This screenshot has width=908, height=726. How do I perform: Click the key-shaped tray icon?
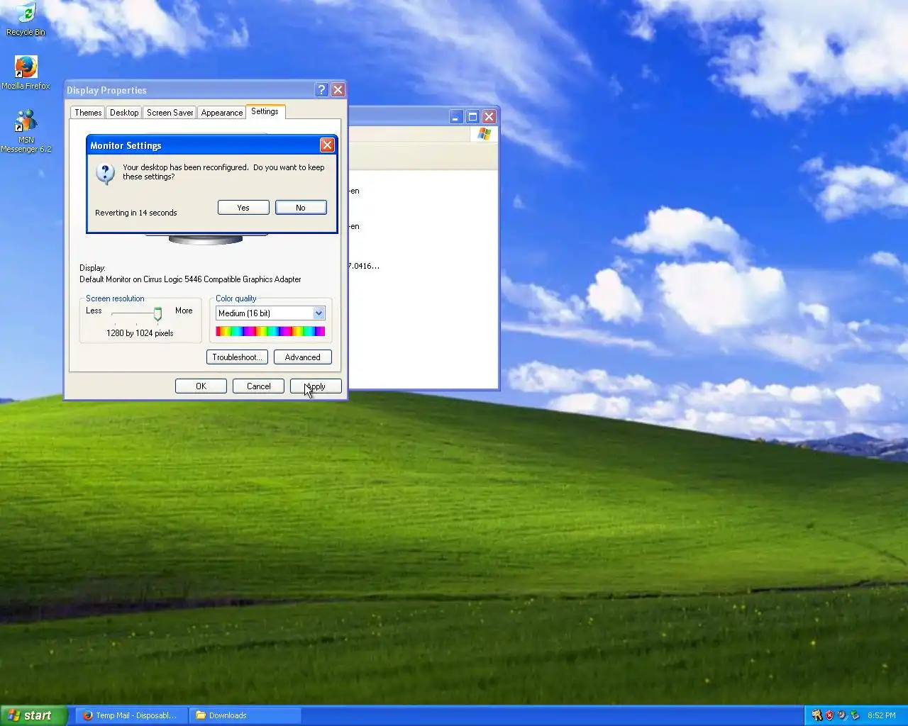click(x=817, y=715)
